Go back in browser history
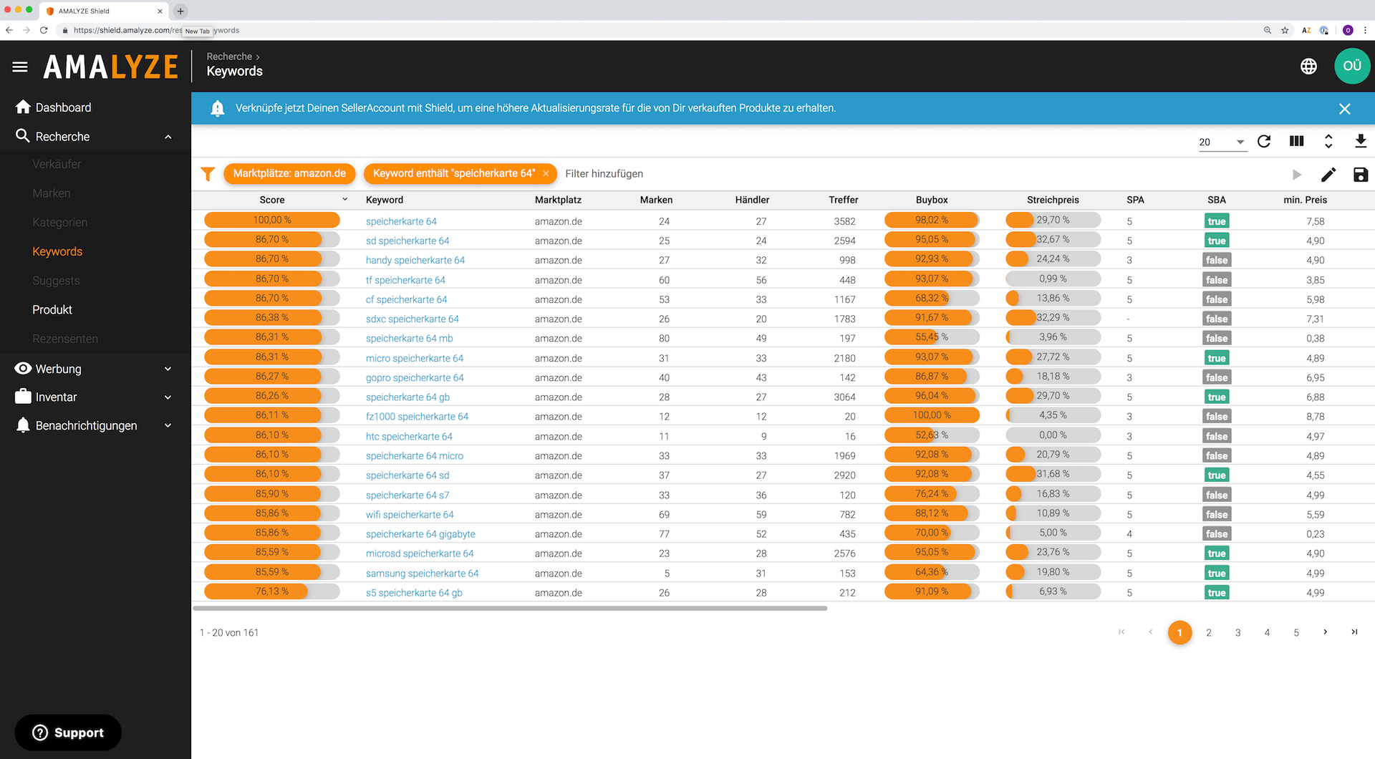The width and height of the screenshot is (1375, 759). point(9,30)
